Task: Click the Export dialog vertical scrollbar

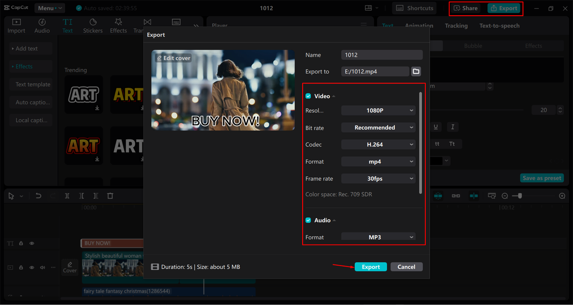Action: (420, 142)
